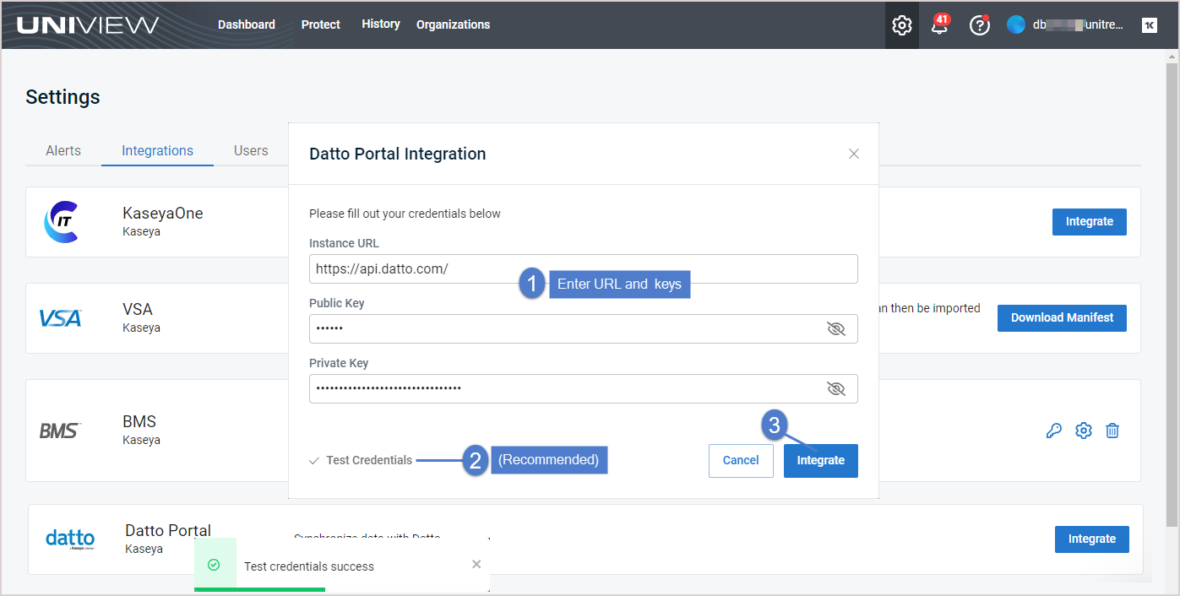Click Integrate for KaseyaOne
The image size is (1180, 596).
1090,221
